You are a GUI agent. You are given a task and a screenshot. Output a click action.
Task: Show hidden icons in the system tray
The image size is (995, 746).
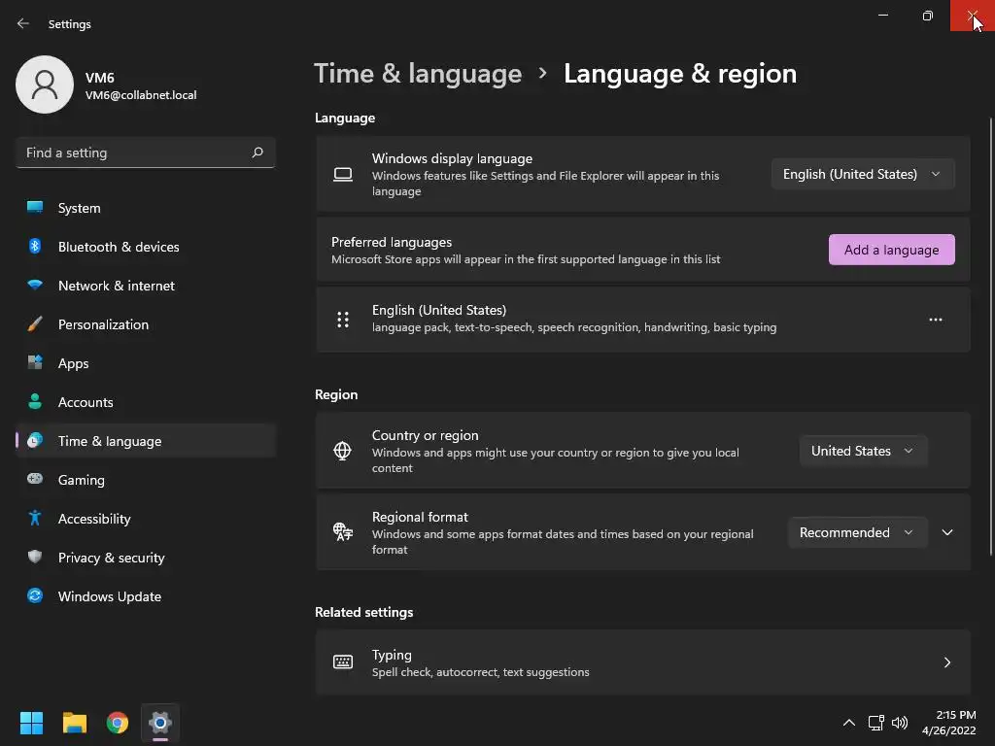(848, 723)
